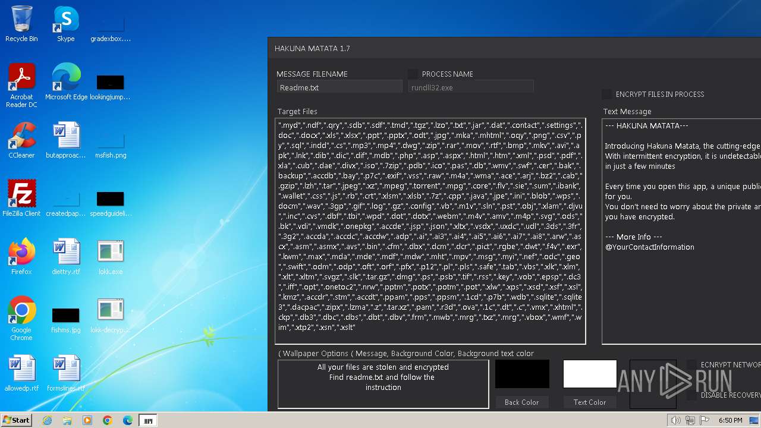Screen dimensions: 761x428
Task: Click the MESSAGE FILENAME label
Action: 312,74
